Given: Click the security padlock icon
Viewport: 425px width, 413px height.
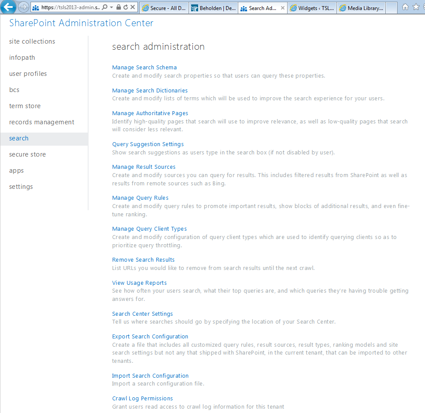Looking at the screenshot, I should click(x=119, y=7).
